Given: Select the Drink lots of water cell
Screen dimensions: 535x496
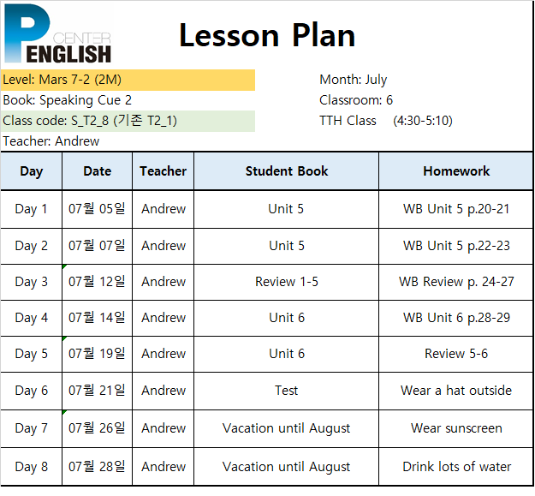Looking at the screenshot, I should [456, 467].
